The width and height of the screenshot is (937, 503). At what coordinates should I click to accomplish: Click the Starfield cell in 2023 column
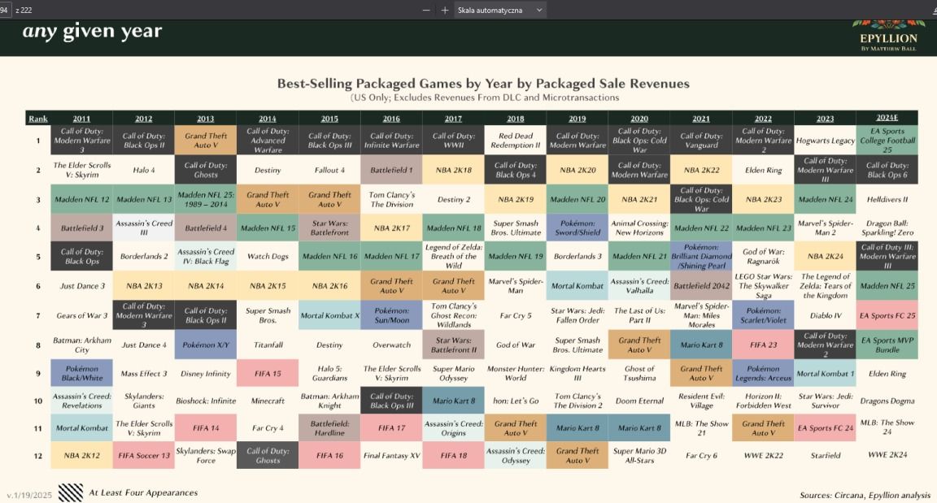coord(825,456)
